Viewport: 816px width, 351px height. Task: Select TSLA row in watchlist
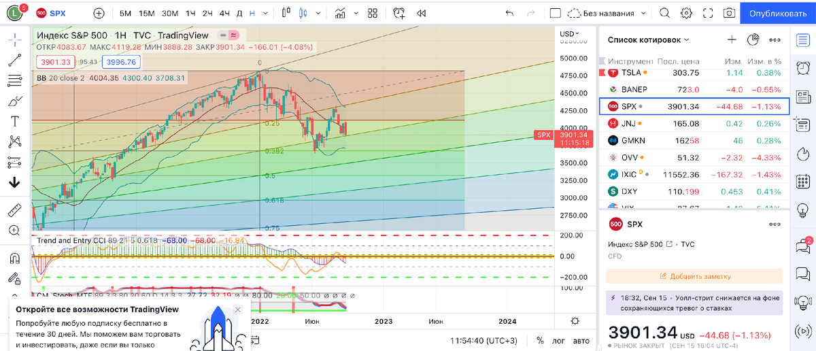(x=694, y=73)
